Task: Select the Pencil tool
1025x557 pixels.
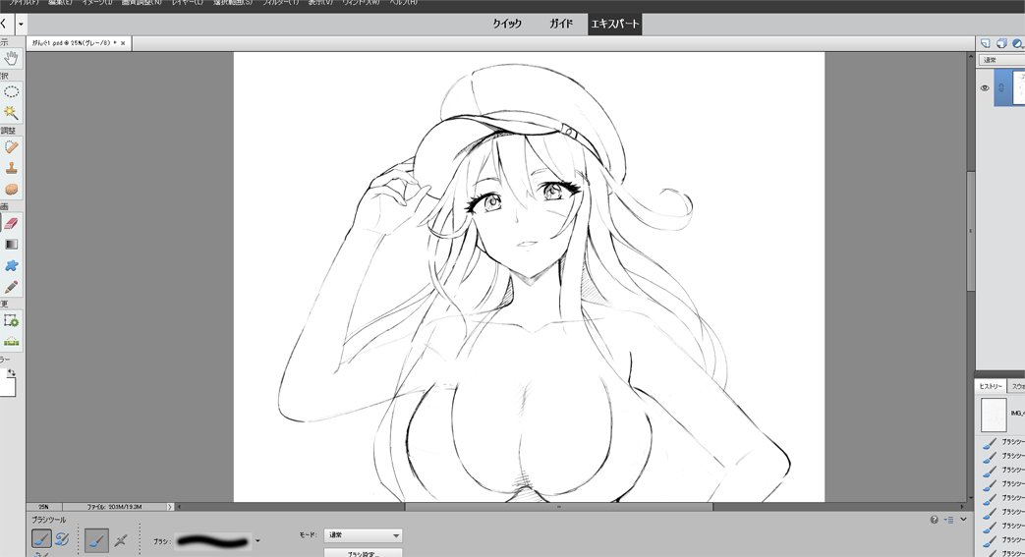Action: point(12,287)
